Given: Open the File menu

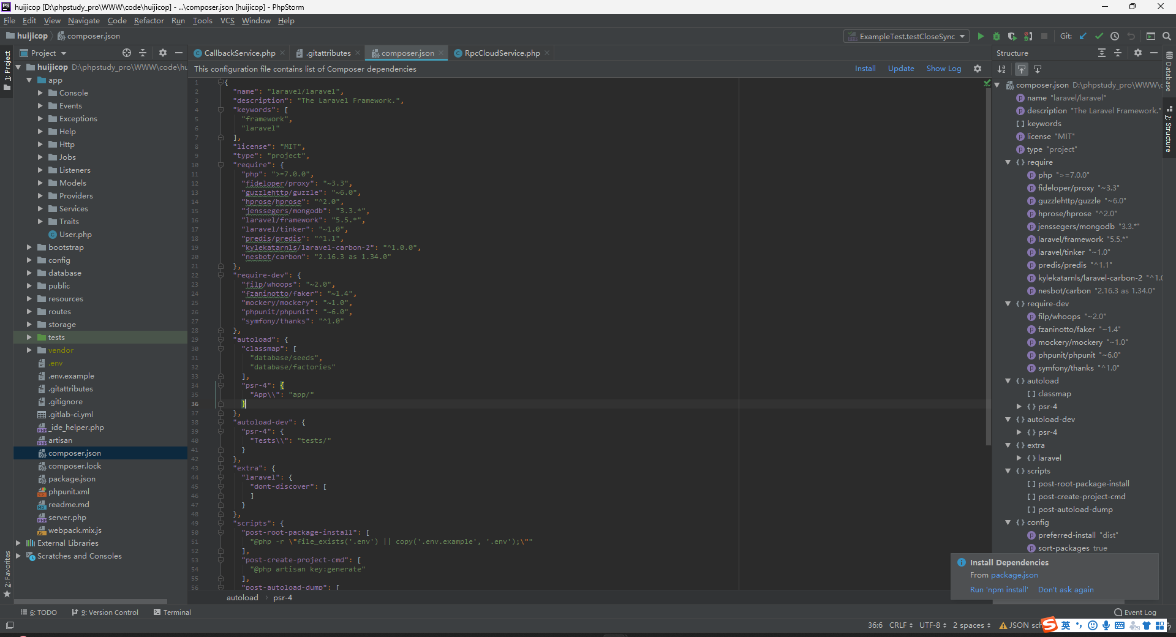Looking at the screenshot, I should tap(10, 21).
